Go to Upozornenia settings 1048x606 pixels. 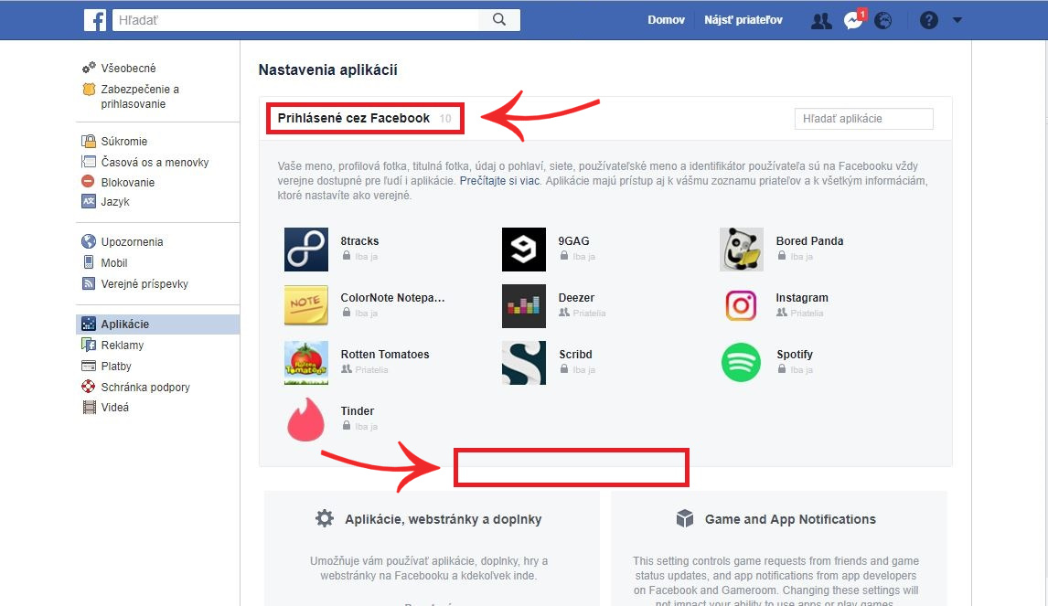132,242
